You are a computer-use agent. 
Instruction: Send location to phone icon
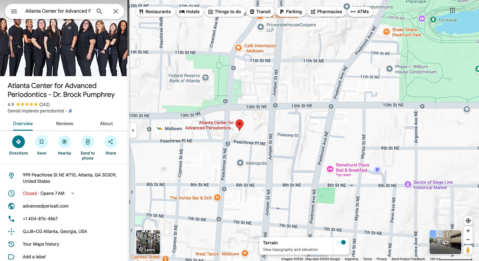[88, 142]
